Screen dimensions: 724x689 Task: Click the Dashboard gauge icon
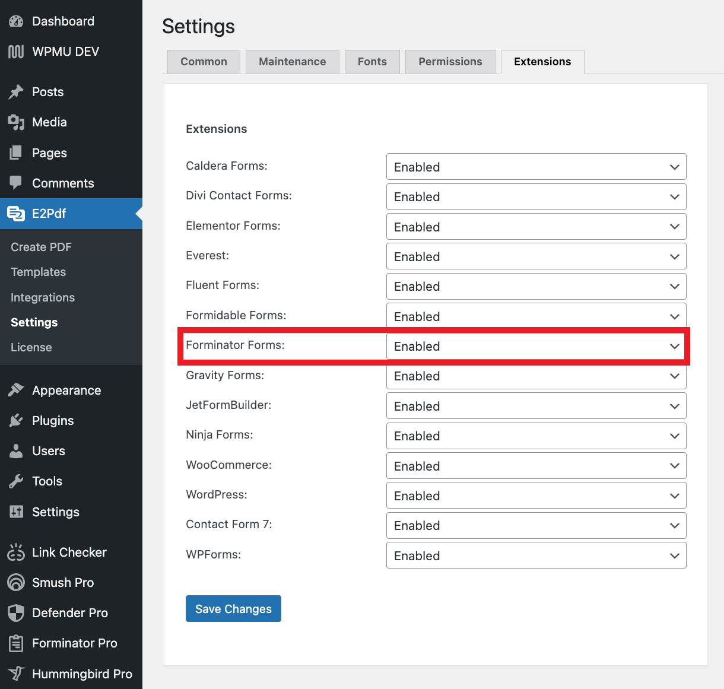point(16,21)
